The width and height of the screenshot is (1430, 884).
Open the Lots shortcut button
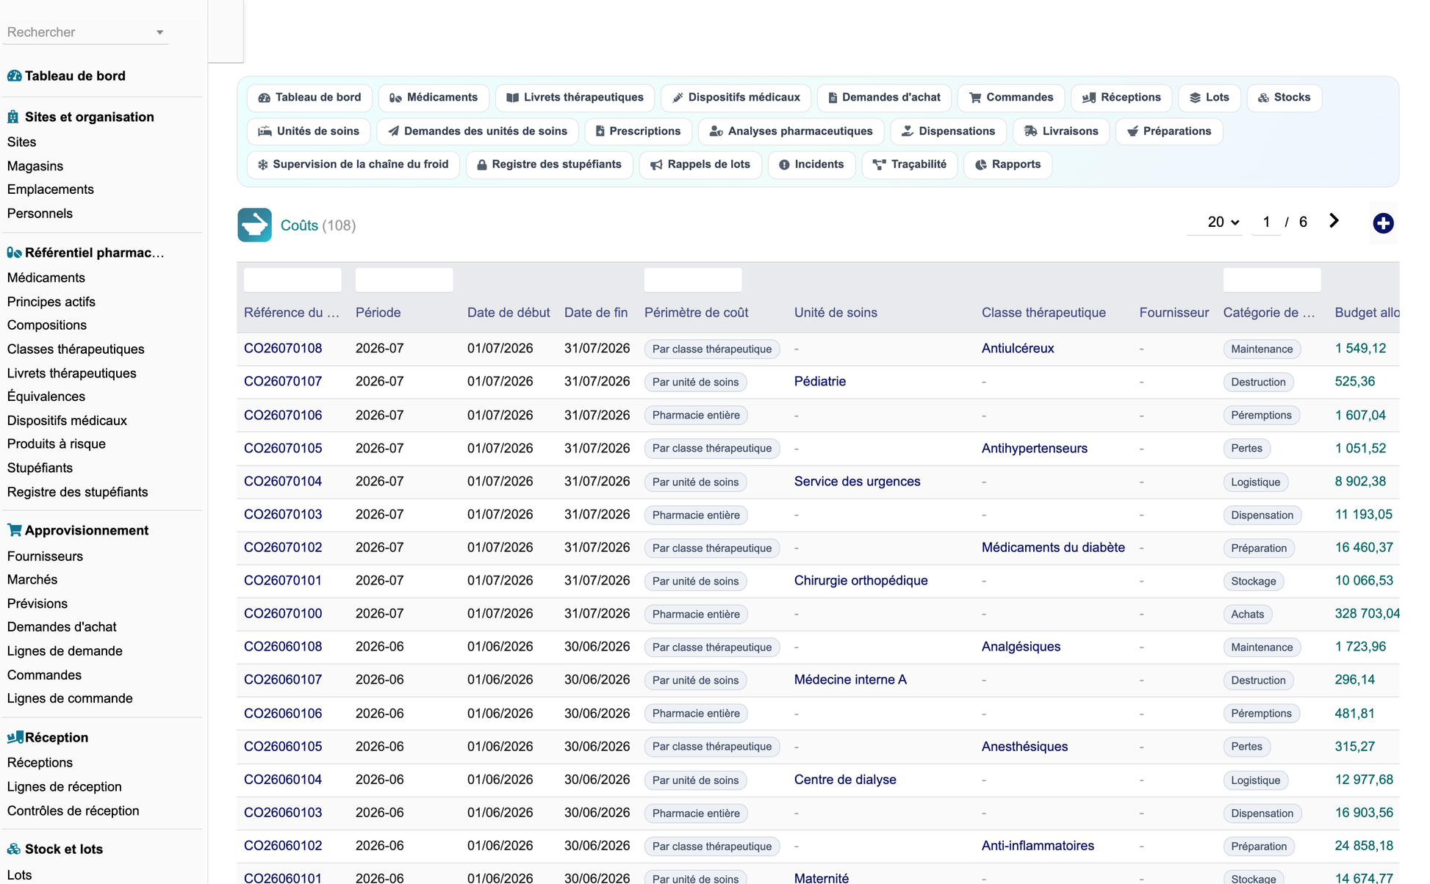coord(1210,98)
